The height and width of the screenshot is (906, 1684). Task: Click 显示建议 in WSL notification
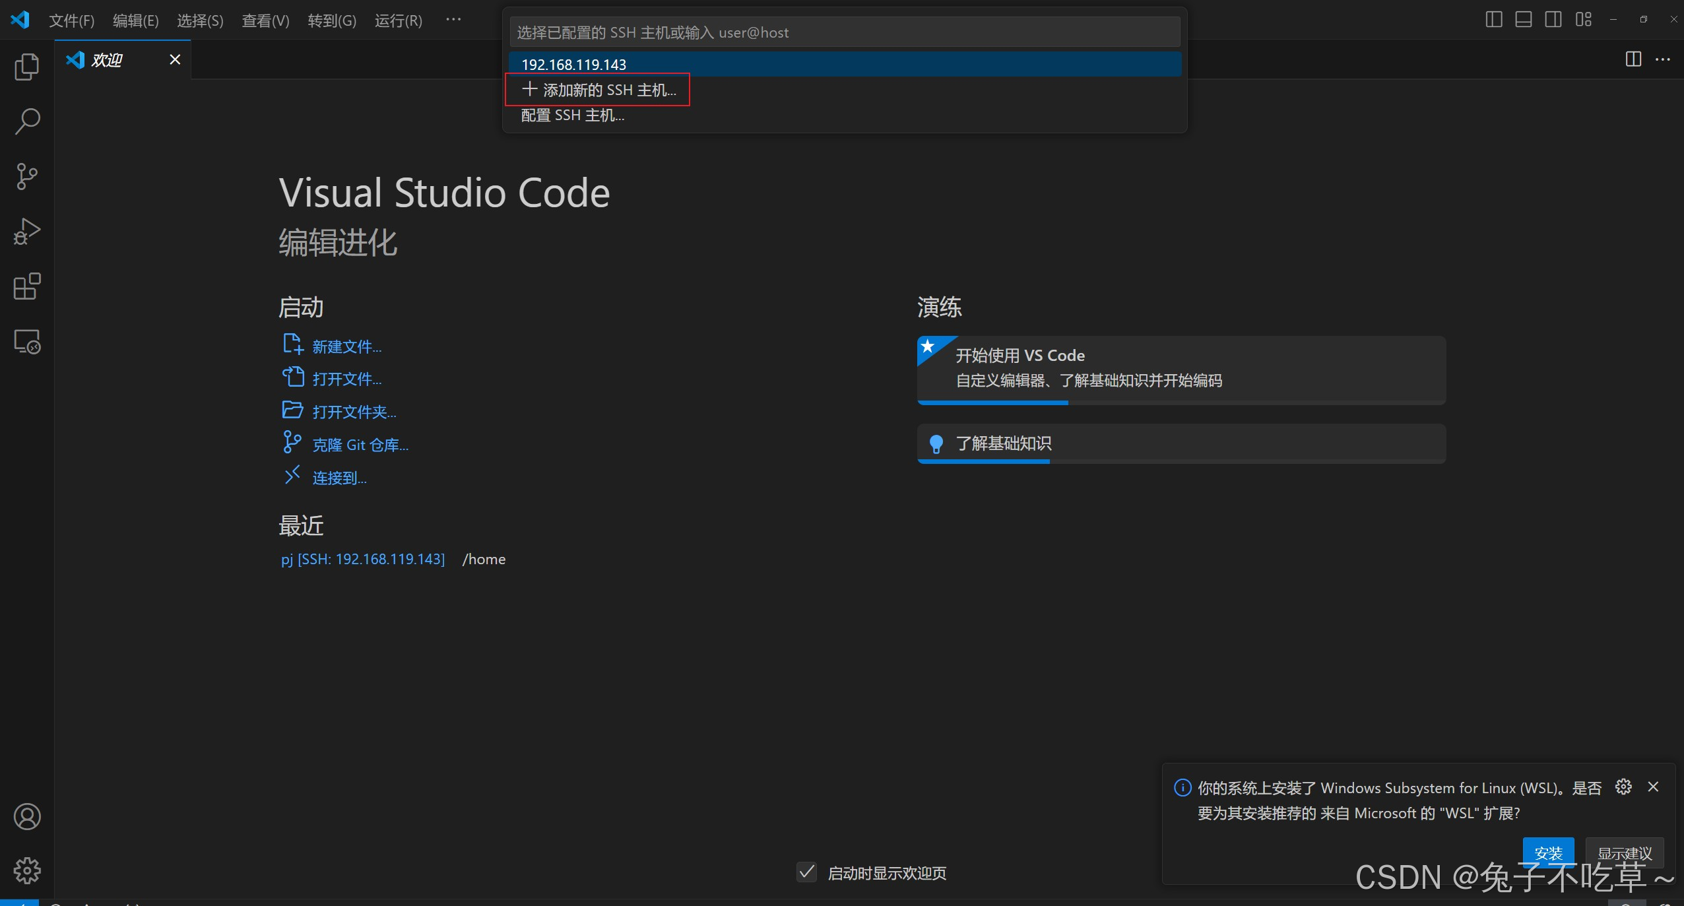coord(1625,852)
